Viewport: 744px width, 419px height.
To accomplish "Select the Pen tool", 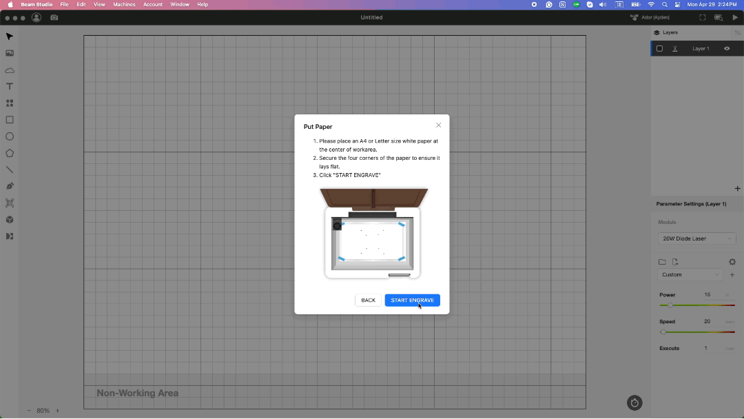I will click(10, 186).
